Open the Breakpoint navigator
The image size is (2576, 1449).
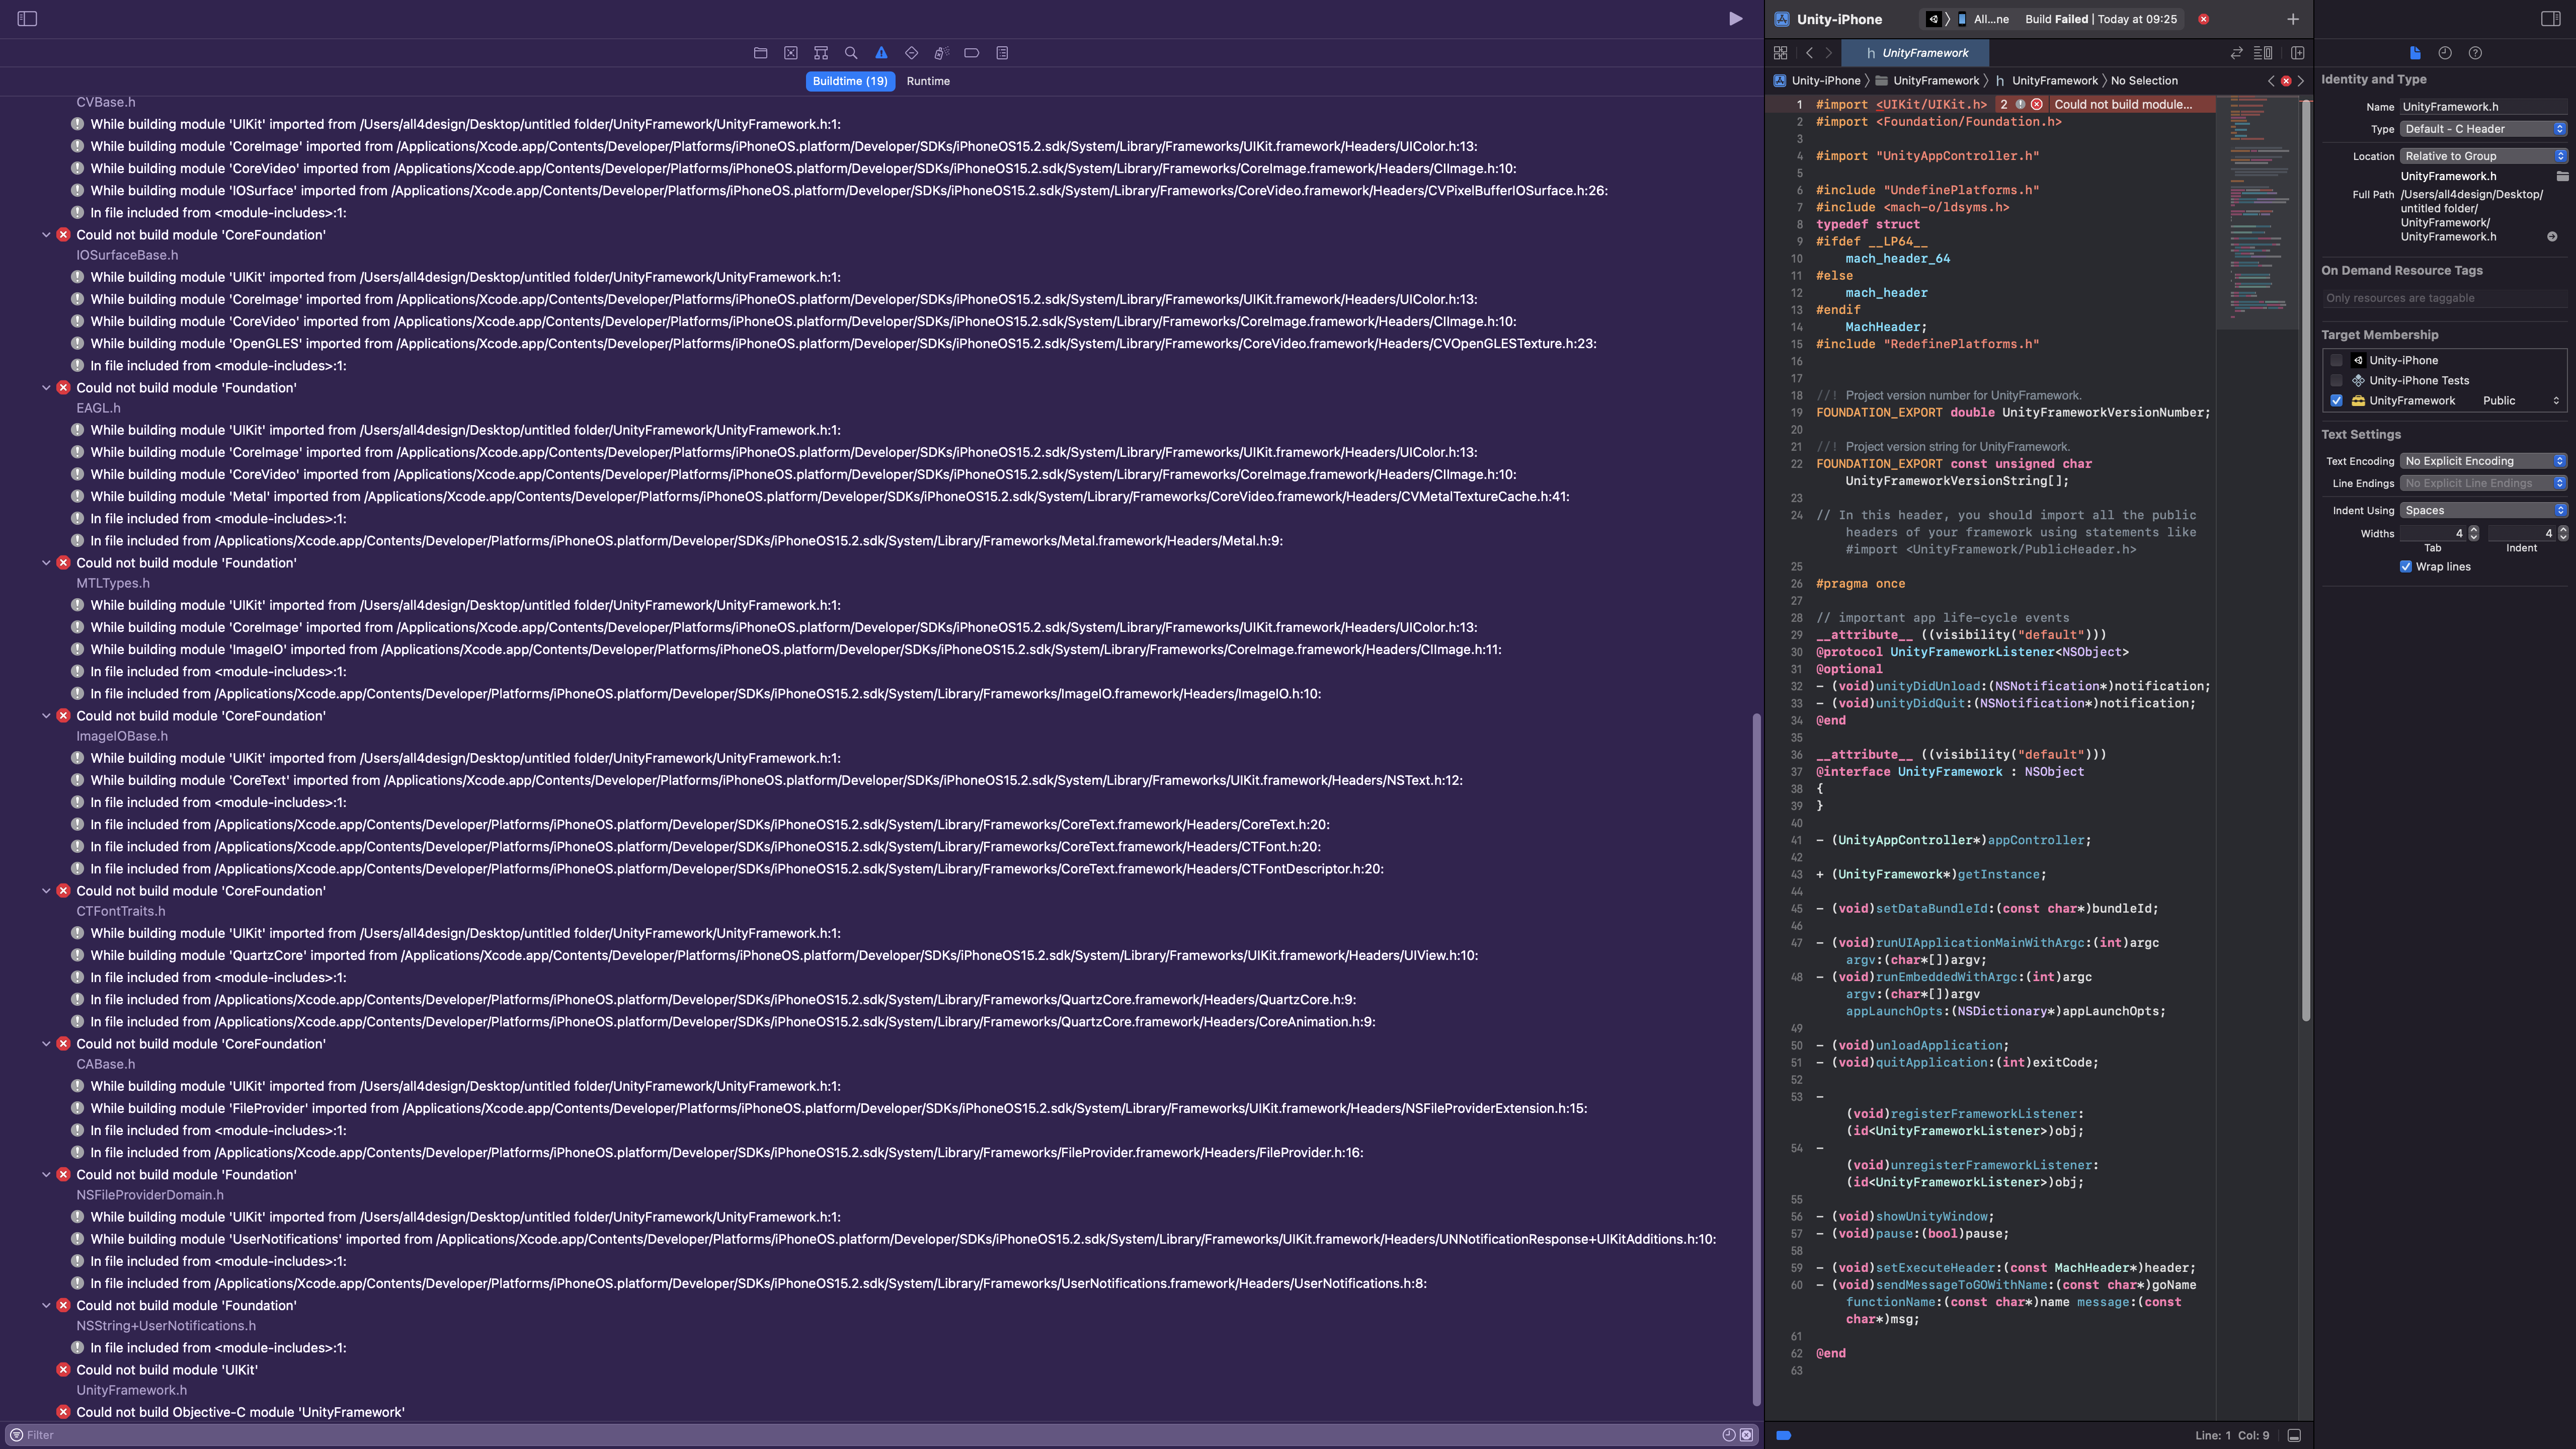971,53
